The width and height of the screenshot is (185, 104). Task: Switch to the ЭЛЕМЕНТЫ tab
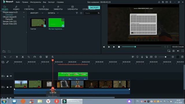pos(73,8)
